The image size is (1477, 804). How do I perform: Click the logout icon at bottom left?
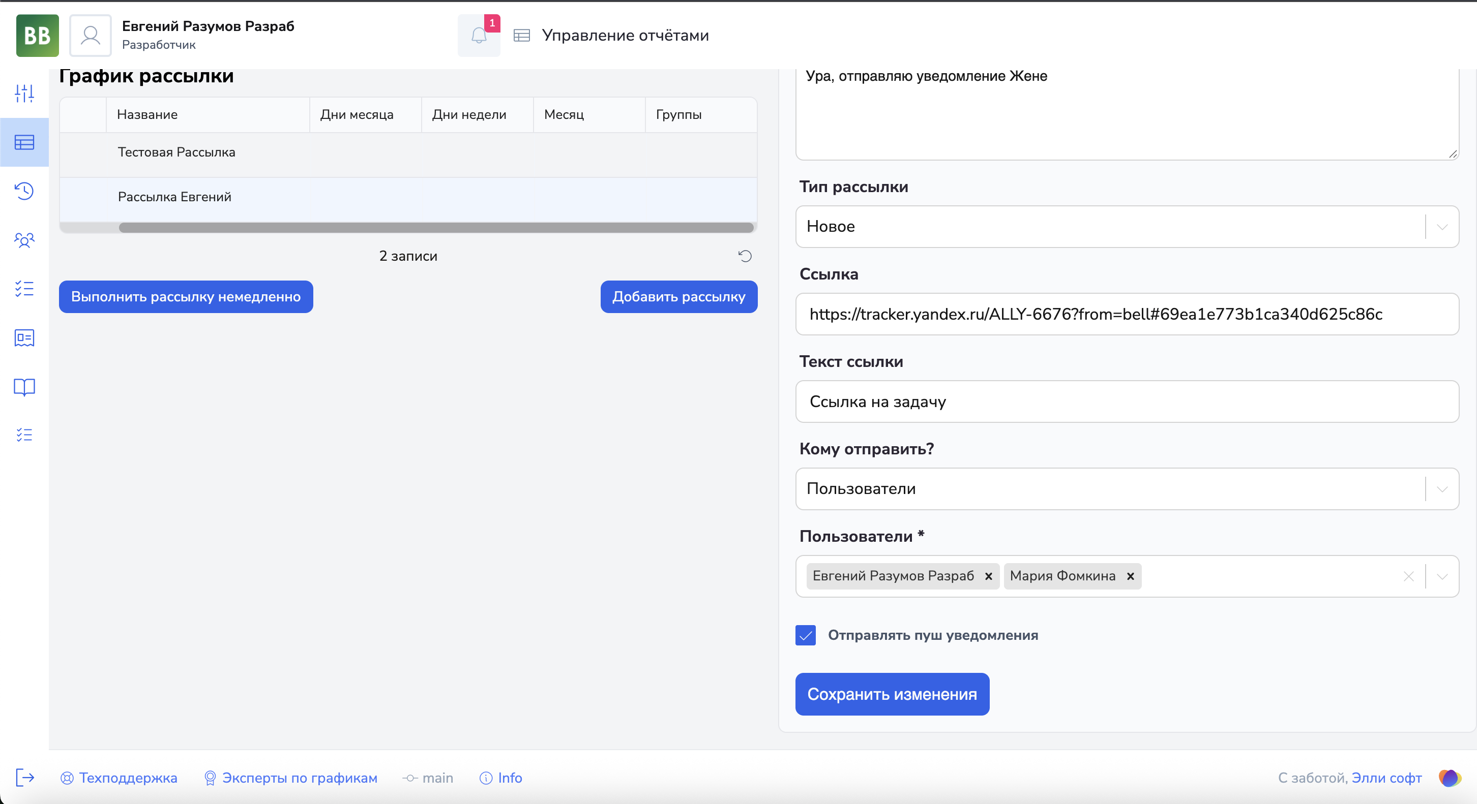24,778
